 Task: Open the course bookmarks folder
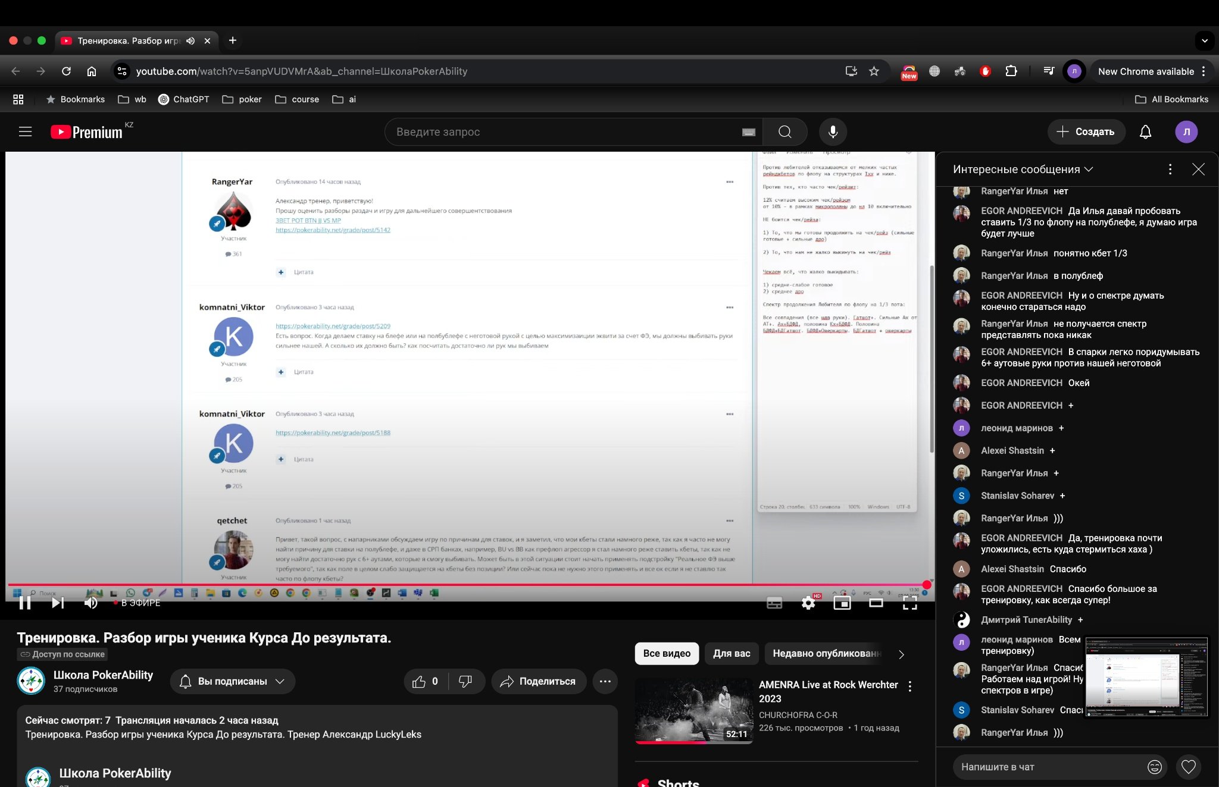298,99
